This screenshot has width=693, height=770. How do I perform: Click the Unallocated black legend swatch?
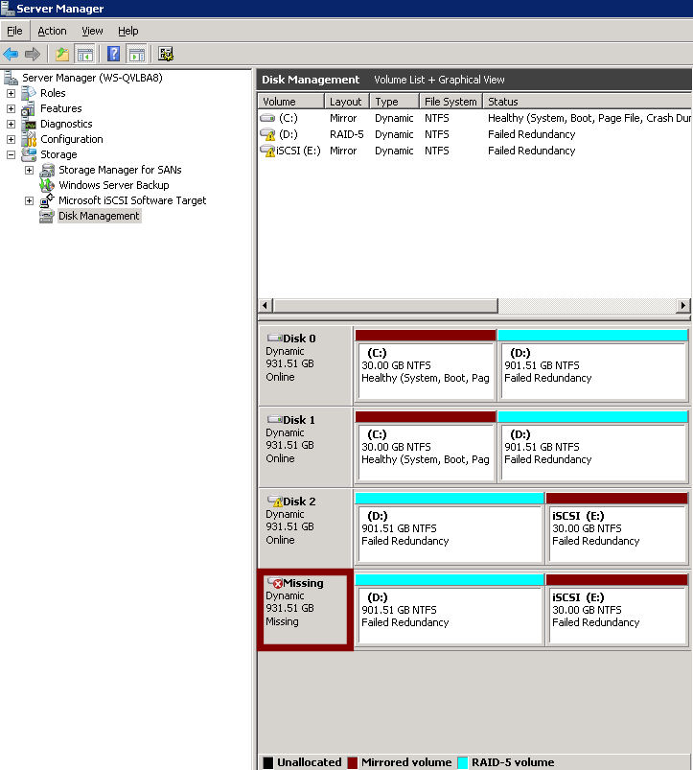click(x=268, y=762)
